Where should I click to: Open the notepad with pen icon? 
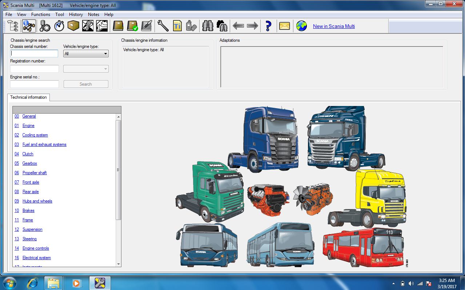pos(147,26)
